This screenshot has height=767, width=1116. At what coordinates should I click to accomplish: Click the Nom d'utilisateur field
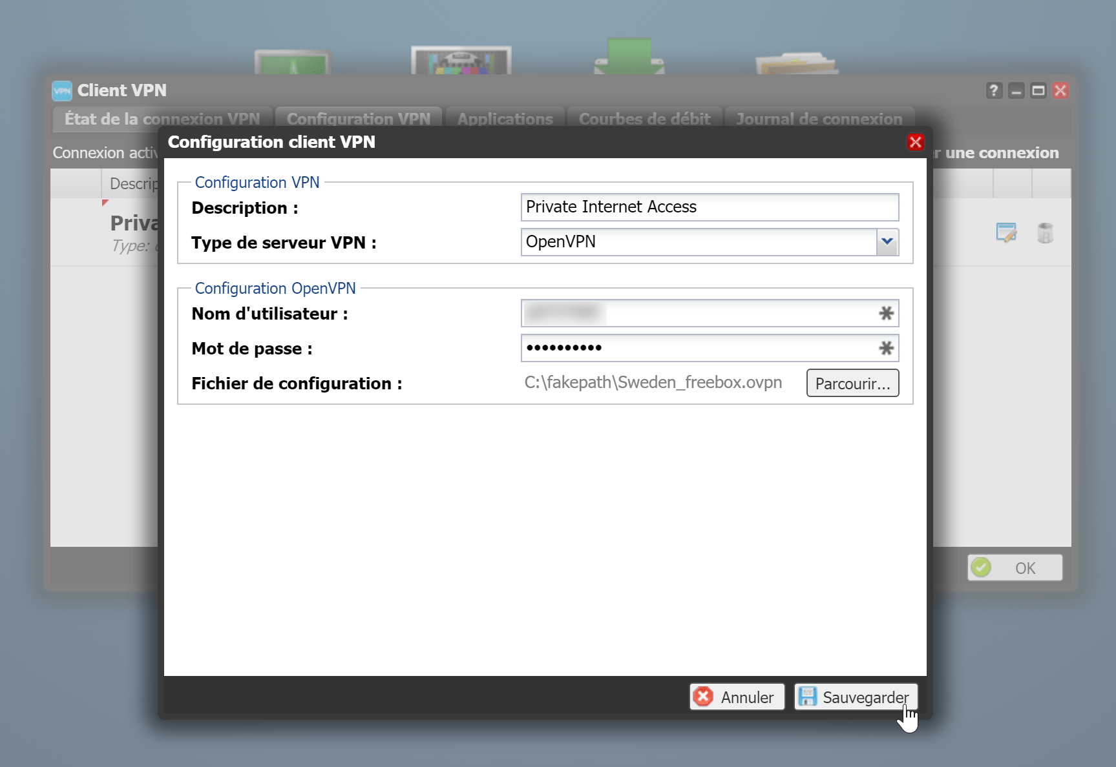pyautogui.click(x=710, y=313)
